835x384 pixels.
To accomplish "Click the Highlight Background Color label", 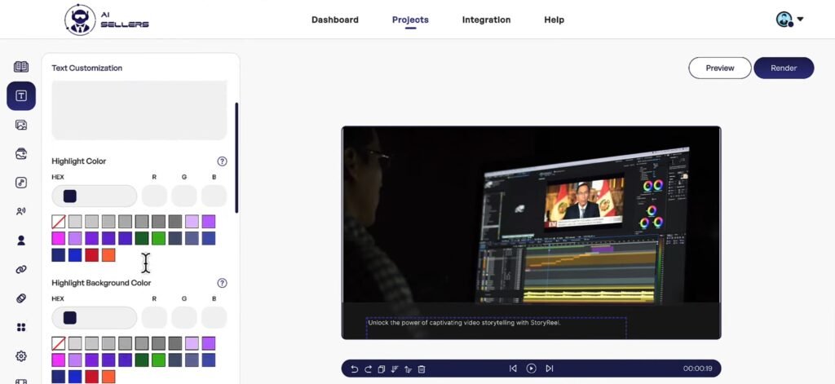I will tap(101, 283).
